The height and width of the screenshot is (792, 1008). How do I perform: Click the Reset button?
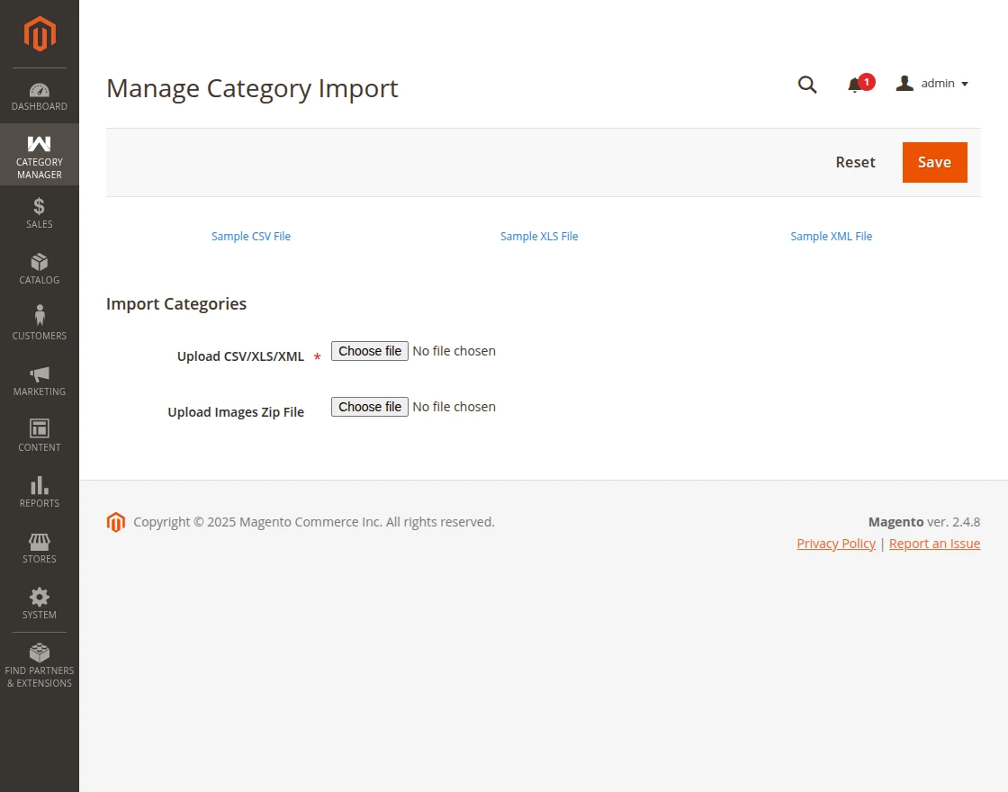[855, 162]
